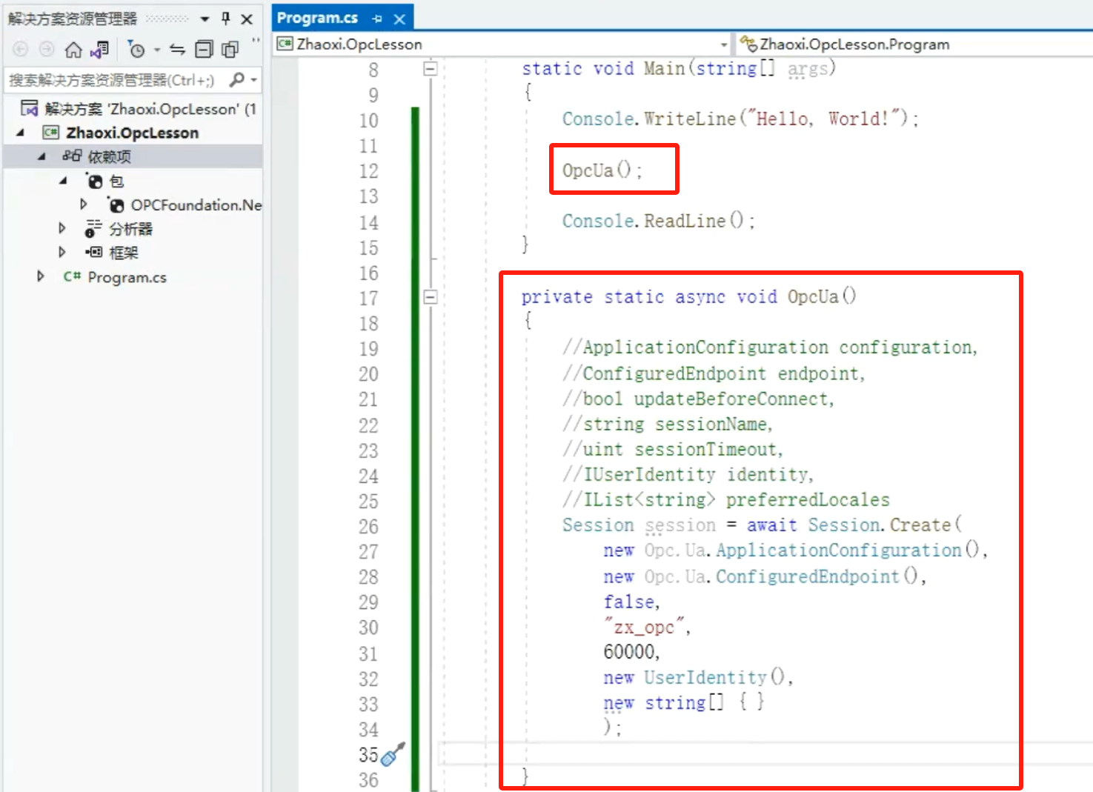1093x792 pixels.
Task: Expand the 分析器 tree node
Action: click(62, 228)
